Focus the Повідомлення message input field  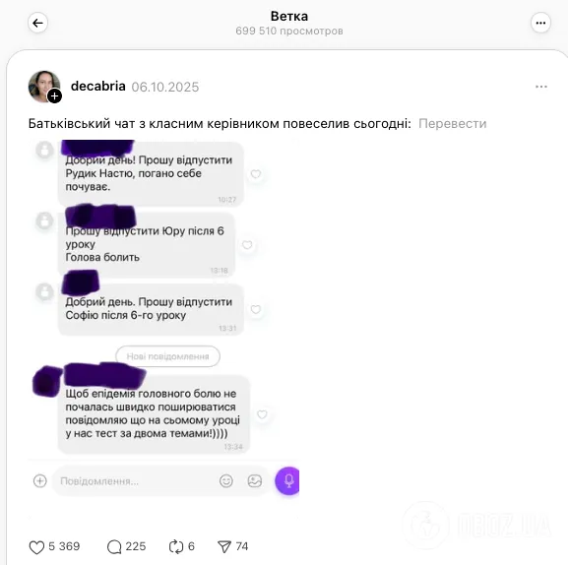tap(134, 481)
